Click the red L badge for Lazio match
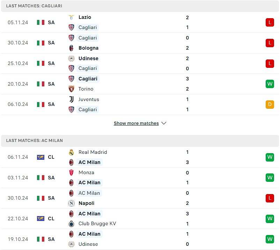280x250 pixels. pos(270,22)
